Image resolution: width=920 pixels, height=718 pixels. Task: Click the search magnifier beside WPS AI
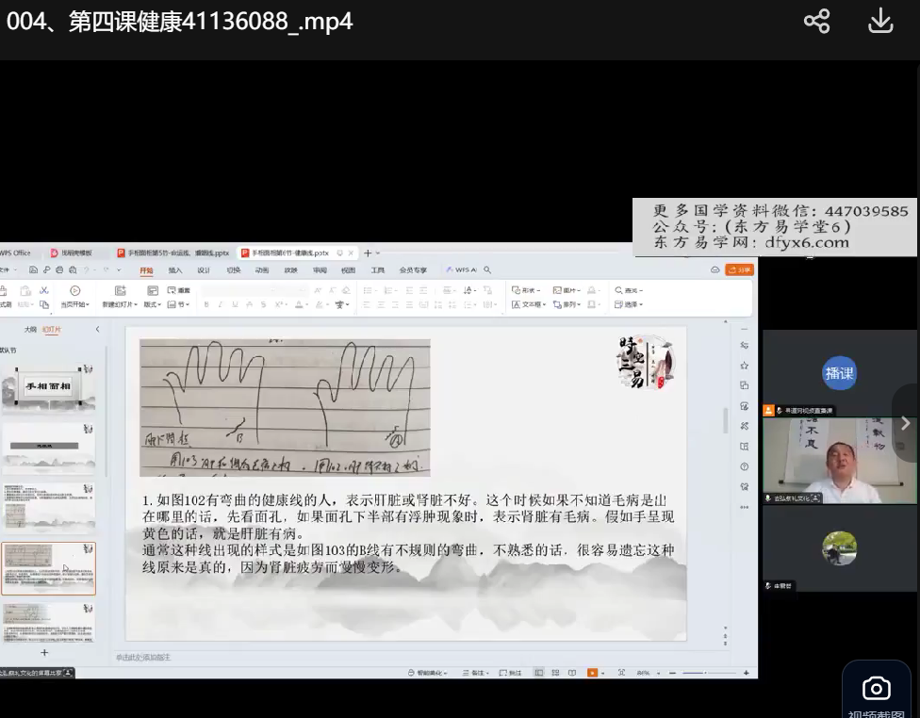coord(487,269)
